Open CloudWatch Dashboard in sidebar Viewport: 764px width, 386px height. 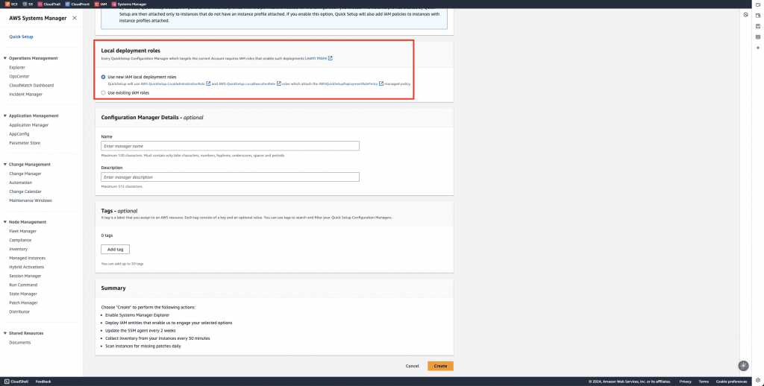[31, 85]
